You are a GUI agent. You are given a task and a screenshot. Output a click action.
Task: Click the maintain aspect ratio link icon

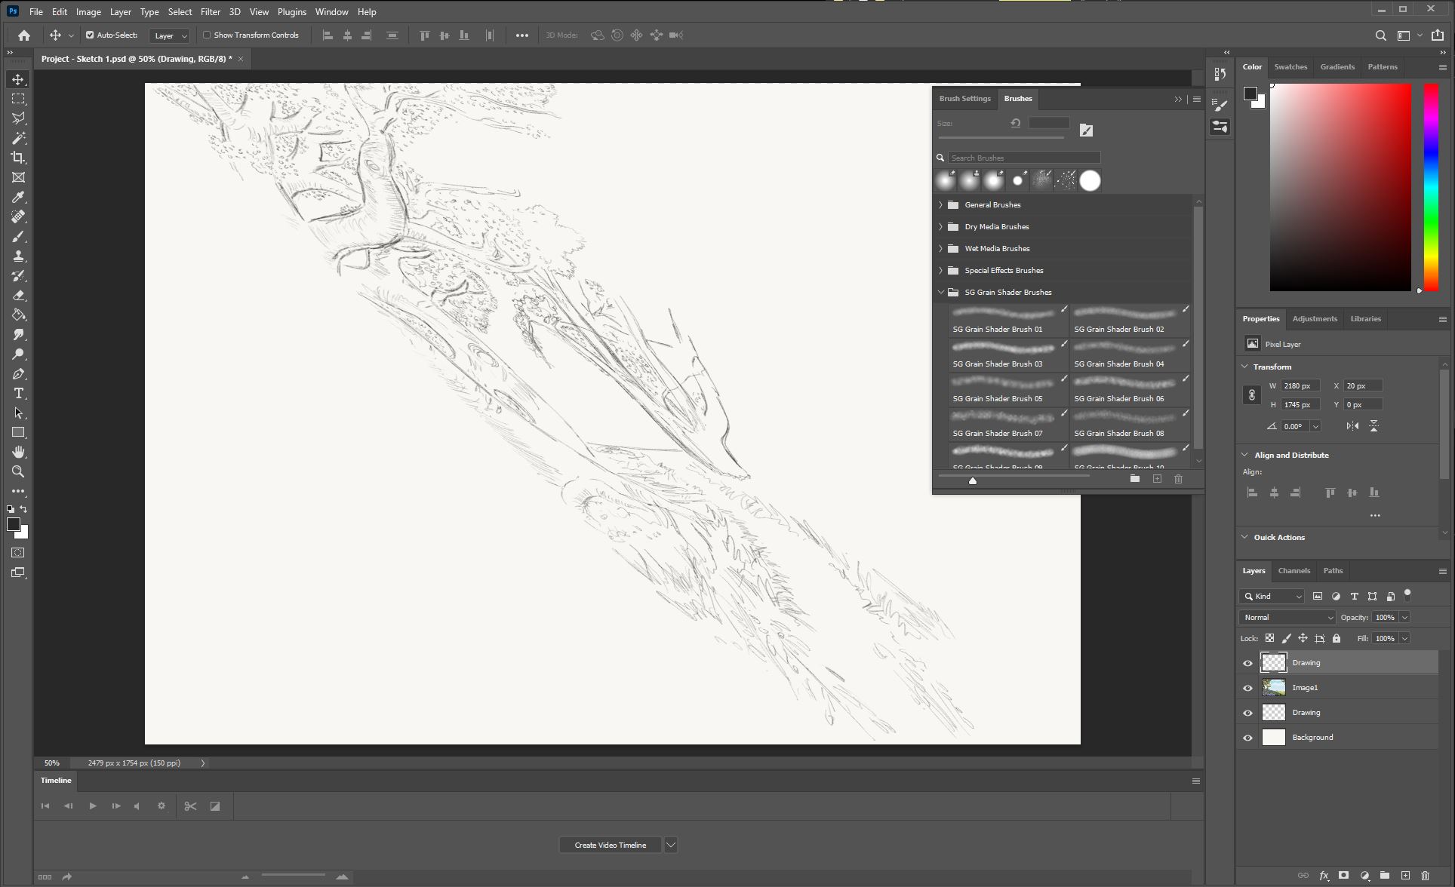click(x=1251, y=394)
